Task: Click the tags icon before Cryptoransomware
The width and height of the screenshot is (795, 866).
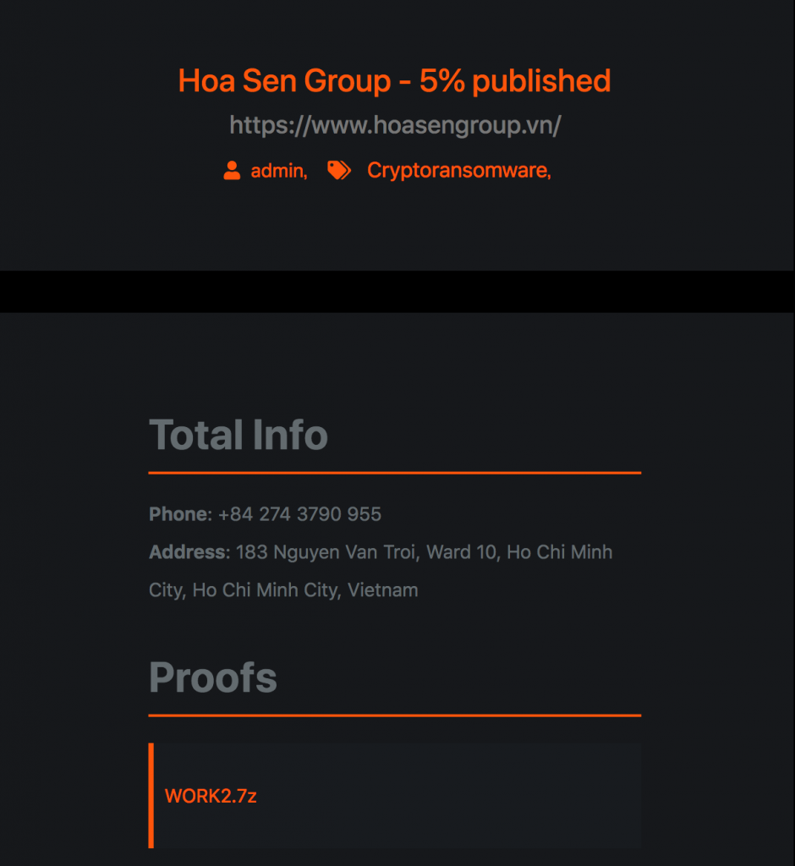Action: coord(339,171)
